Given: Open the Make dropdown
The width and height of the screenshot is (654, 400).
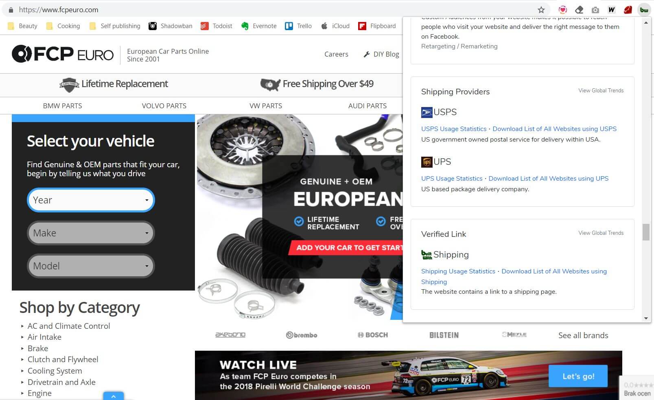Looking at the screenshot, I should (91, 233).
